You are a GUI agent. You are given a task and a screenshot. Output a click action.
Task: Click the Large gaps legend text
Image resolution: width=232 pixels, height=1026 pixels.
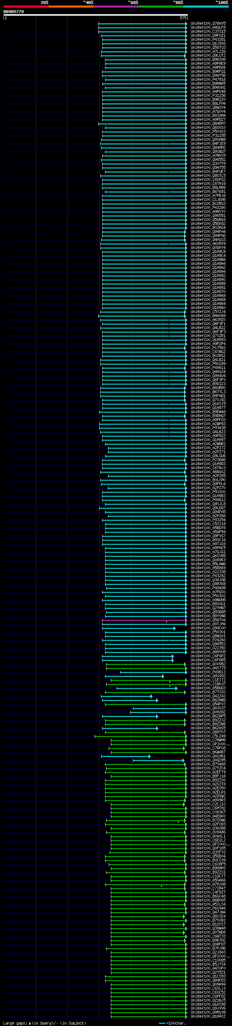(x=45, y=1023)
